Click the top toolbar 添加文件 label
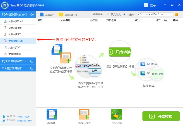The height and width of the screenshot is (126, 183). 50,15
